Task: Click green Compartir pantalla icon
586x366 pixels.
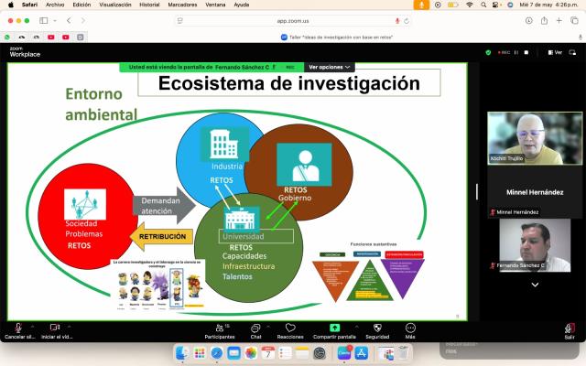Action: tap(334, 328)
